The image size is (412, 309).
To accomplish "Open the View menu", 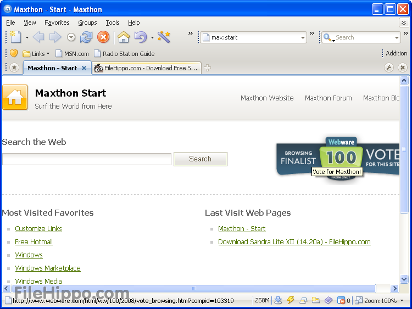I will 30,23.
